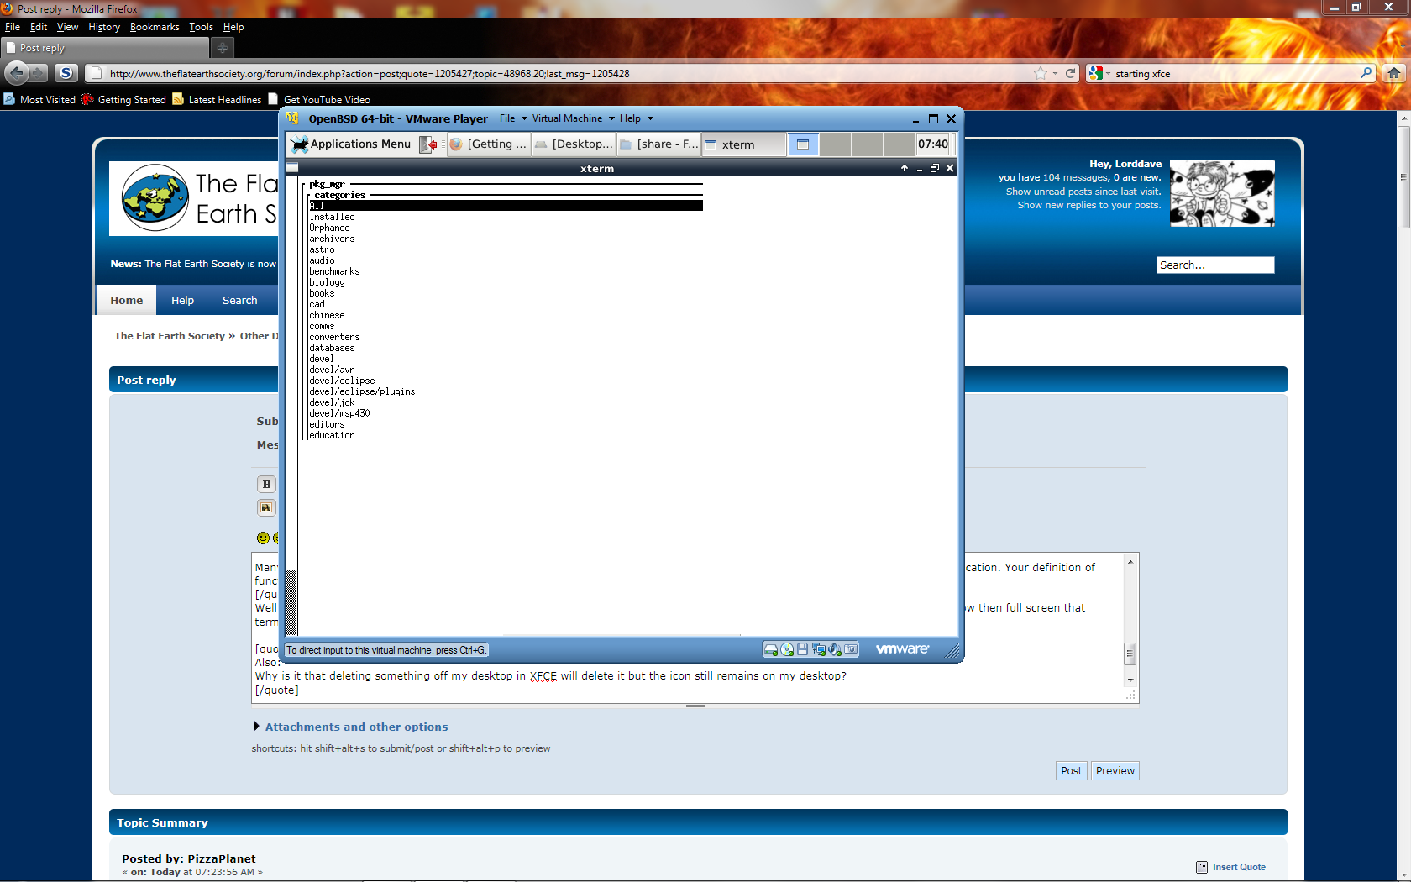The width and height of the screenshot is (1411, 882).
Task: Click the XFCE logout icon beside Applications Menu
Action: [428, 144]
